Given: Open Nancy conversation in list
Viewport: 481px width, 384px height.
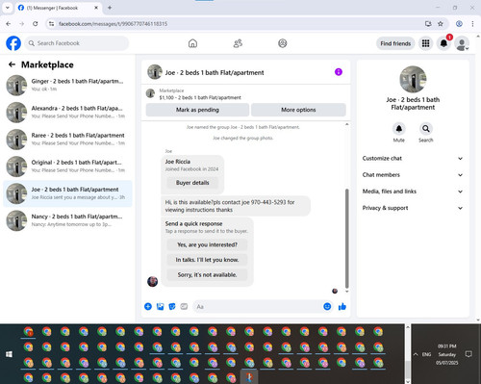Looking at the screenshot, I should coord(67,220).
